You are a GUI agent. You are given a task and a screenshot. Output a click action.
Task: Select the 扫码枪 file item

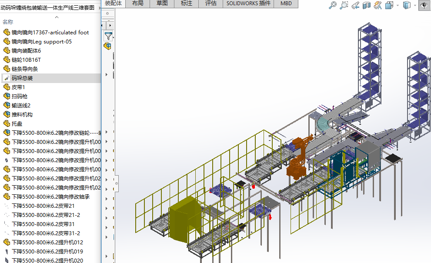pyautogui.click(x=19, y=97)
